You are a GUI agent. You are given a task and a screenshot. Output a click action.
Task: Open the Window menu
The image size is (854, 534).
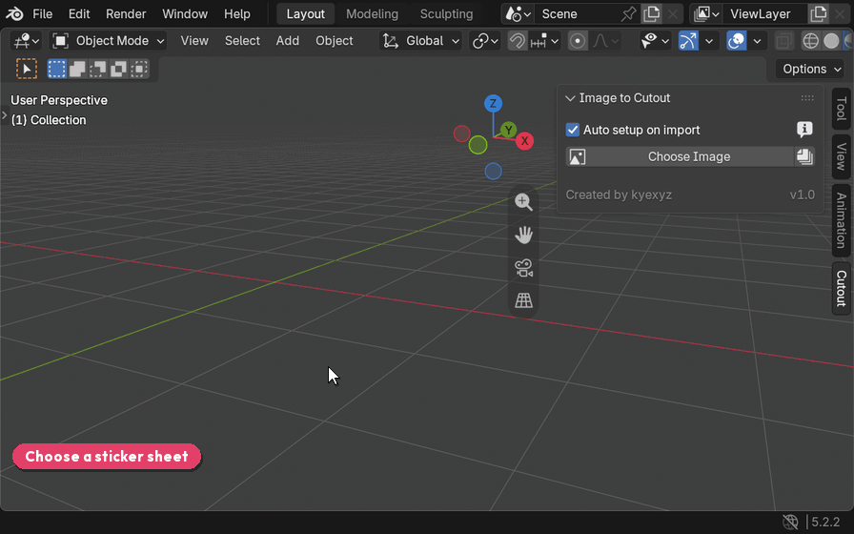coord(185,13)
